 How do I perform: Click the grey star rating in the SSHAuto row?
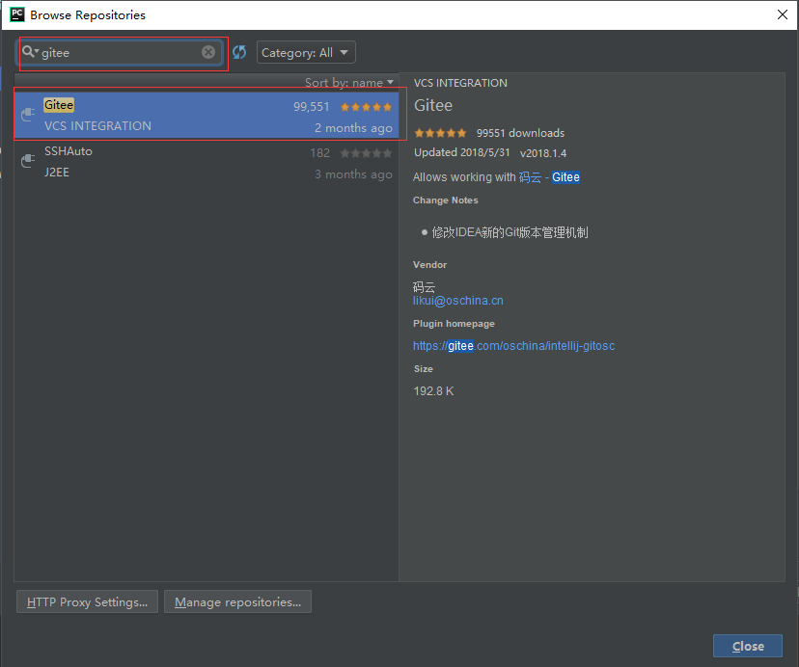point(366,152)
